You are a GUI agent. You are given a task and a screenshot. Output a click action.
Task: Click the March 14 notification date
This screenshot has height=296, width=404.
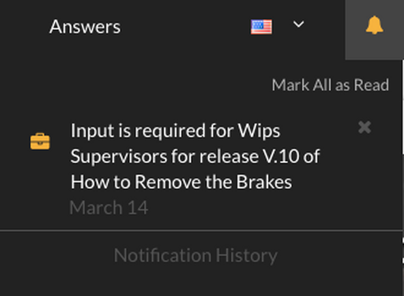pos(109,207)
